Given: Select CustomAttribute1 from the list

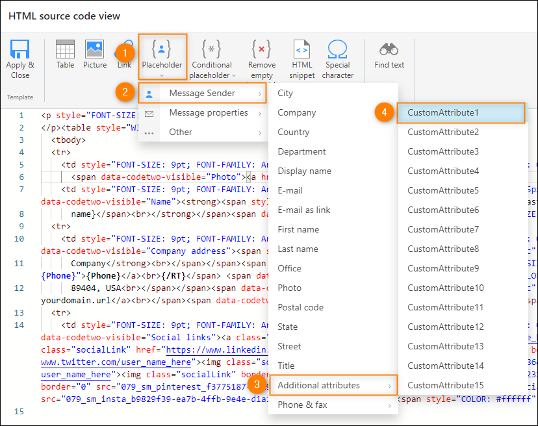Looking at the screenshot, I should [x=461, y=112].
